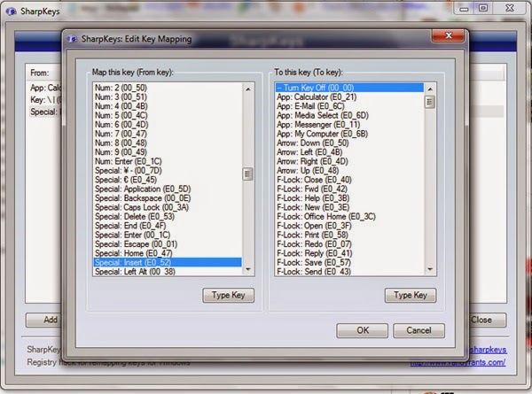Screen dimensions: 532x394
Task: Click the To key list scrollbar thumb
Action: point(430,102)
